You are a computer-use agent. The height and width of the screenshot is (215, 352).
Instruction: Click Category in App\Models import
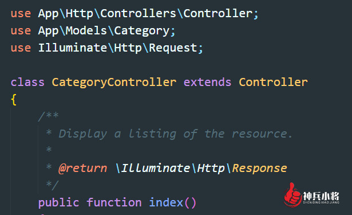click(x=142, y=31)
